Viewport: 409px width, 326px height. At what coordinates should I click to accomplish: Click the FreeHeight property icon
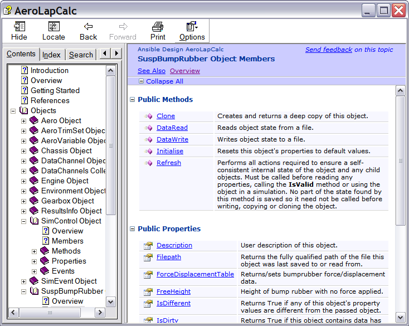click(x=148, y=292)
